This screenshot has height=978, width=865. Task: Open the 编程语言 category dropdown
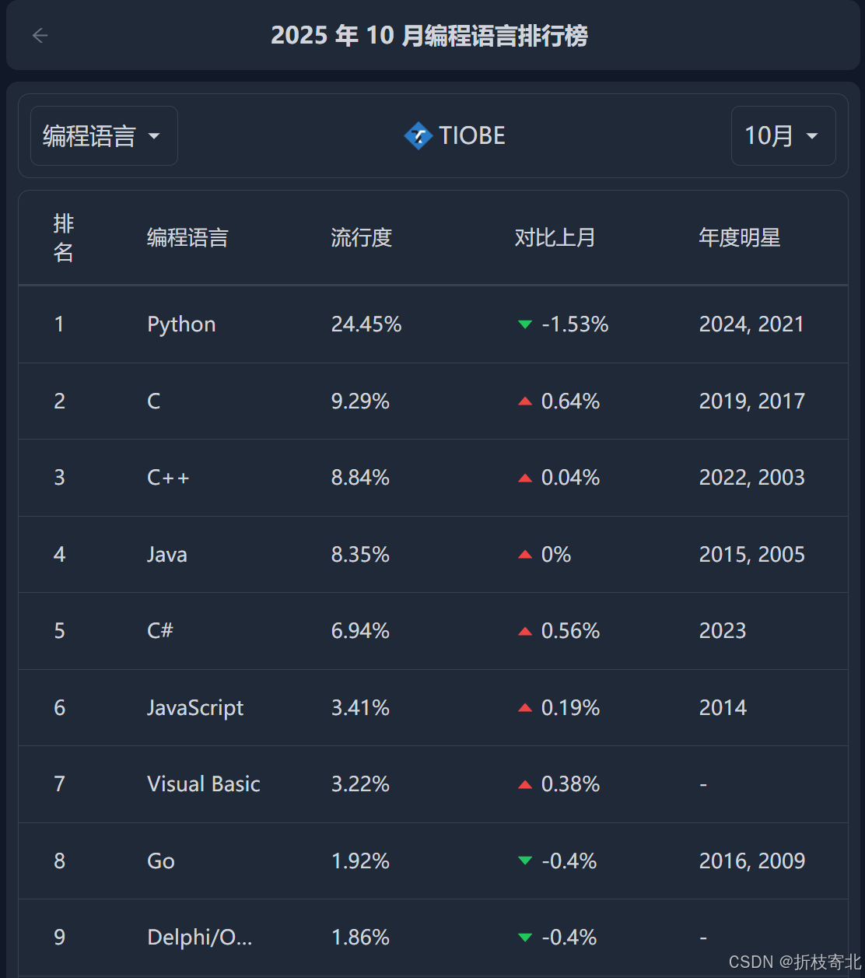(104, 136)
